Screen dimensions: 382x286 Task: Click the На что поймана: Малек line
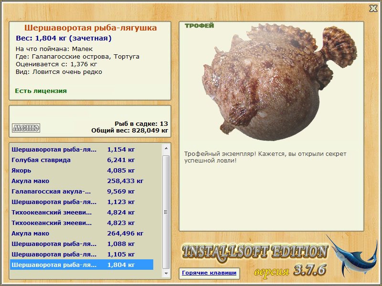coord(54,49)
